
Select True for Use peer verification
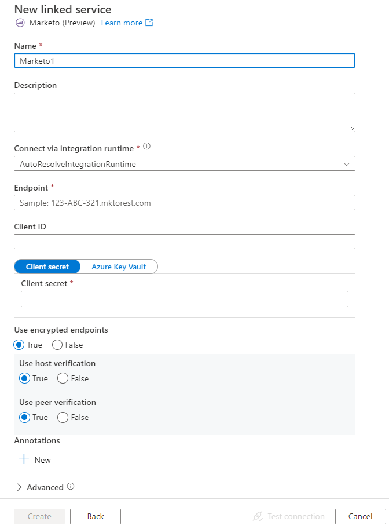coord(24,417)
